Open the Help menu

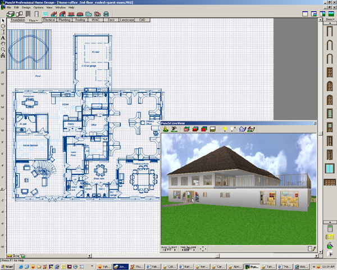point(71,7)
